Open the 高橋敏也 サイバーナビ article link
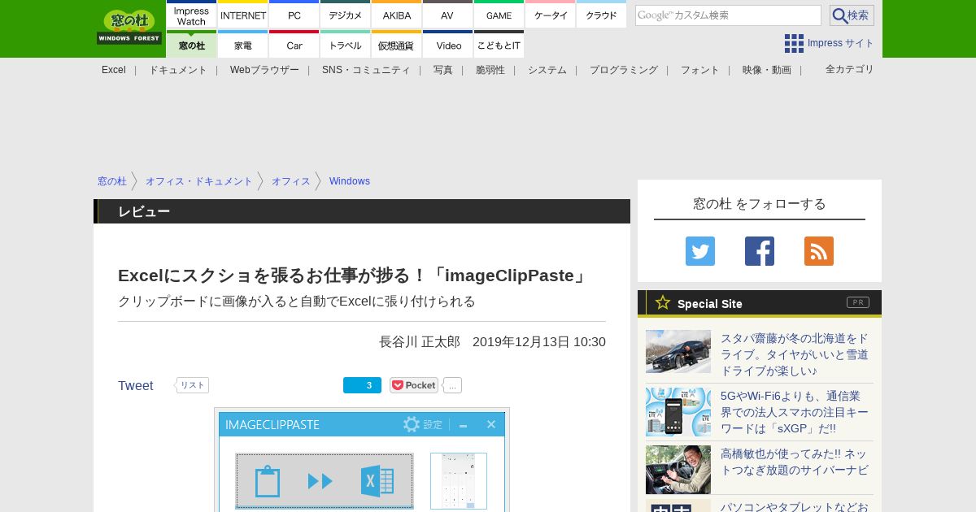The image size is (976, 512). [794, 462]
